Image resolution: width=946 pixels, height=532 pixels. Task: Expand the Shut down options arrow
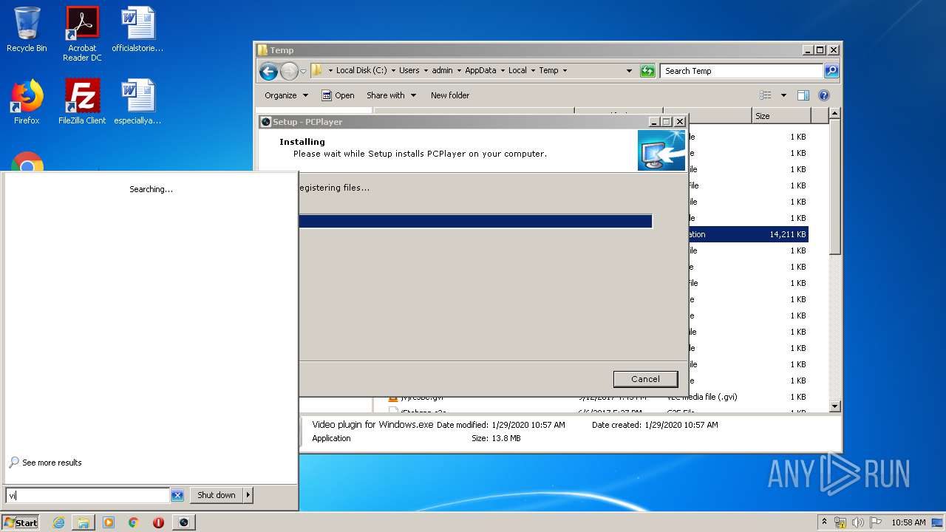point(248,495)
